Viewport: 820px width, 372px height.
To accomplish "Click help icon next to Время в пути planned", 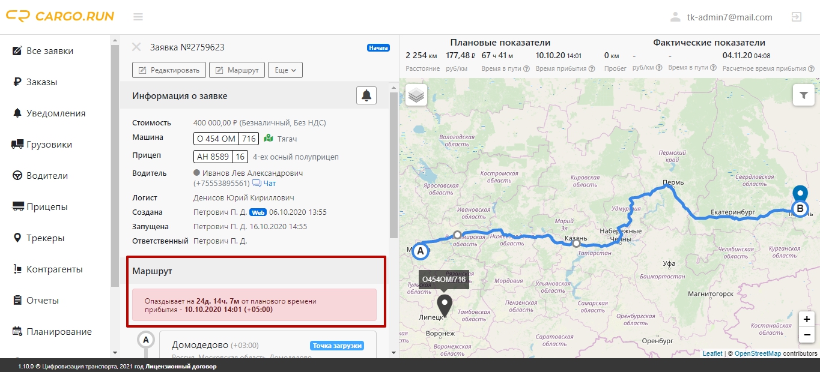I will point(526,68).
